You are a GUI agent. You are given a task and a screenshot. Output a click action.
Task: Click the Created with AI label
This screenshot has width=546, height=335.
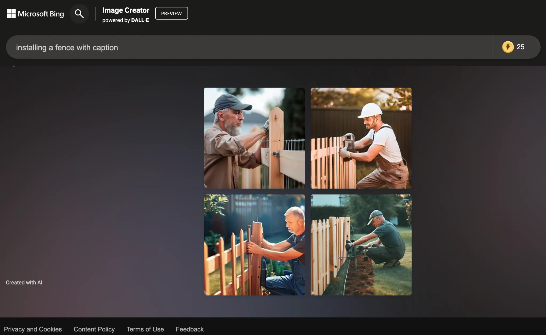[x=24, y=282]
